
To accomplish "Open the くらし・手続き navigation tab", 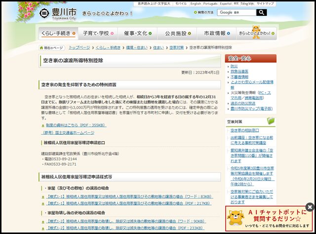I will click(x=58, y=34).
